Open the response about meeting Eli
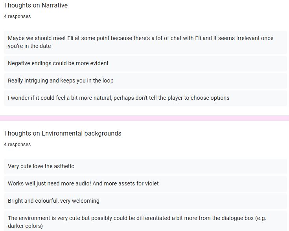Image resolution: width=289 pixels, height=231 pixels. pyautogui.click(x=145, y=42)
